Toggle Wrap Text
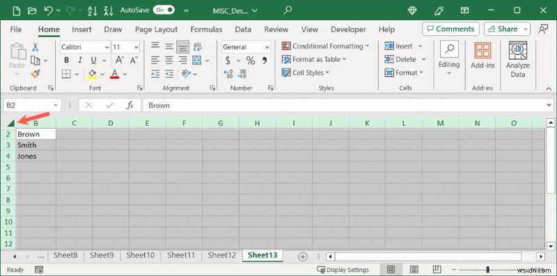This screenshot has height=276, width=557. pos(198,47)
